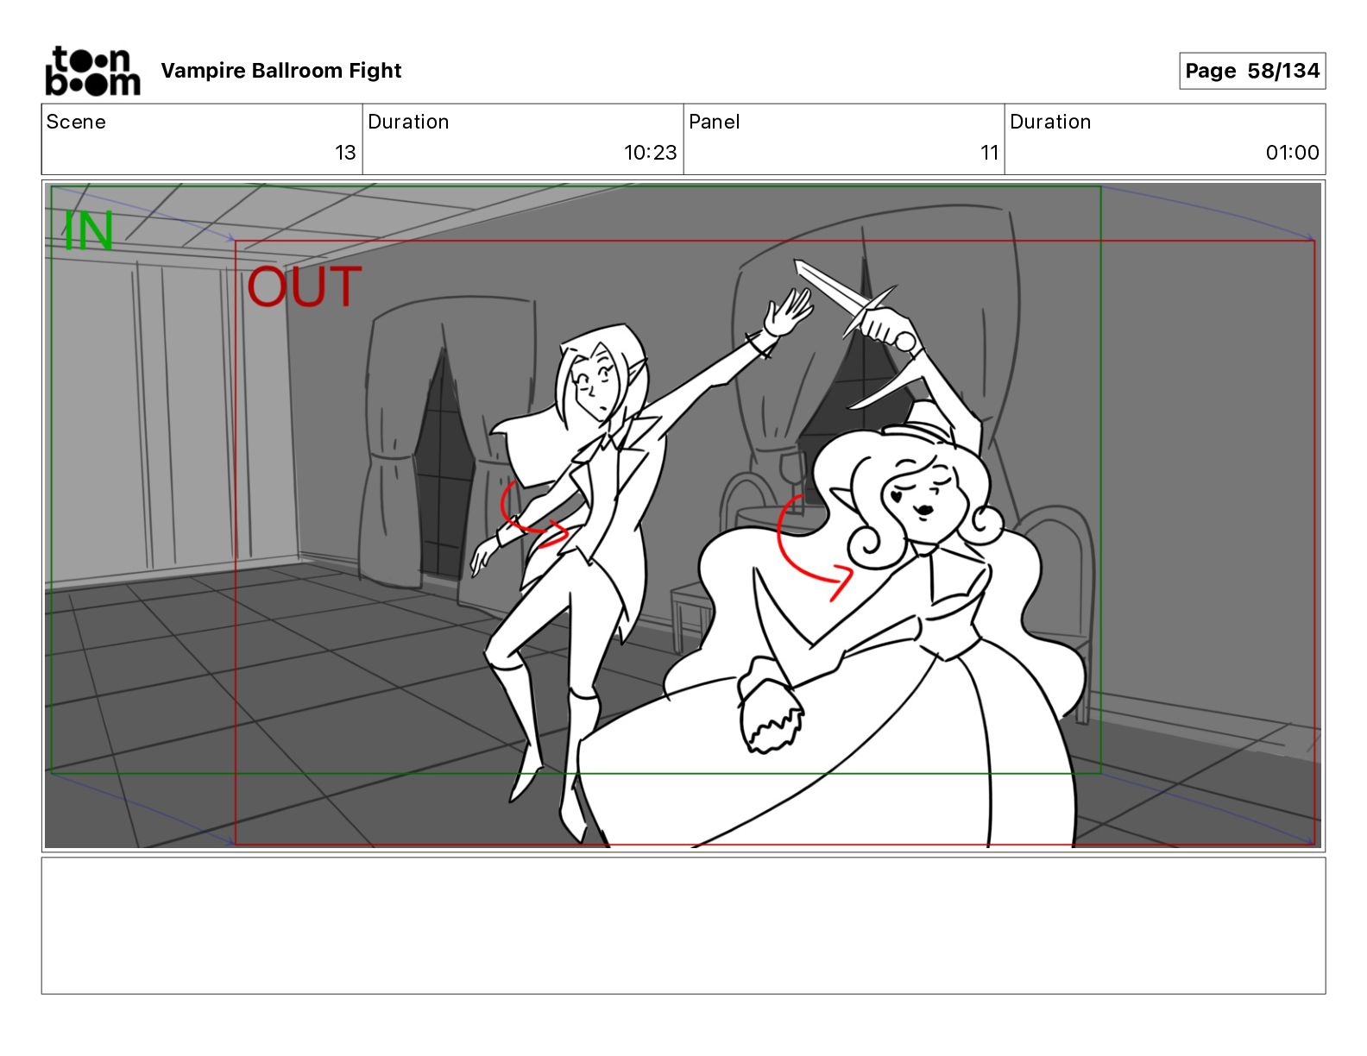Click the empty notes box below panel
Viewport: 1367px width, 1056px height.
pyautogui.click(x=683, y=925)
